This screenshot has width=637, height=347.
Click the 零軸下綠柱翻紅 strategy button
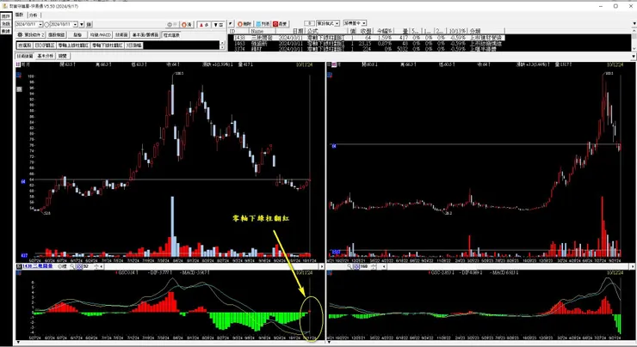[x=108, y=46]
